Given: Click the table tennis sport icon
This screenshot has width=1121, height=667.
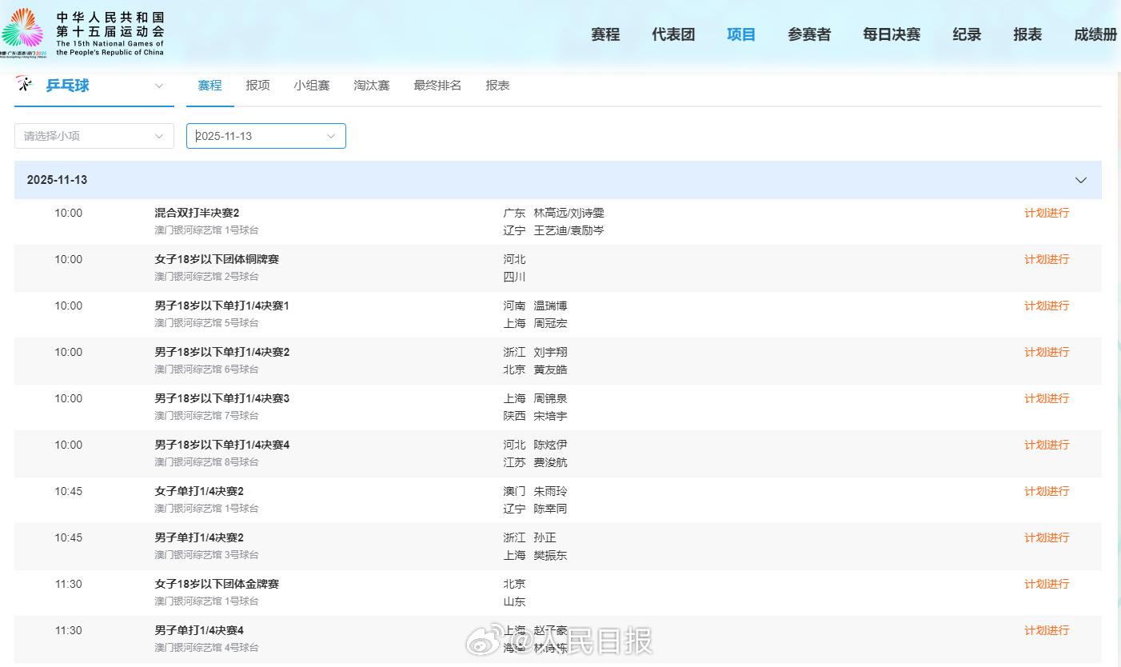Looking at the screenshot, I should tap(24, 84).
